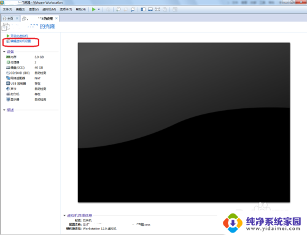Click the console view toolbar icon
The image size is (307, 235).
pyautogui.click(x=175, y=9)
